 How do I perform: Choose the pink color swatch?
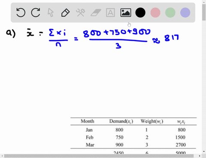tap(155, 12)
